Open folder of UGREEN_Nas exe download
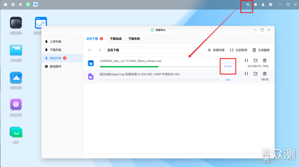Image resolution: width=299 pixels, height=167 pixels. [x=255, y=60]
